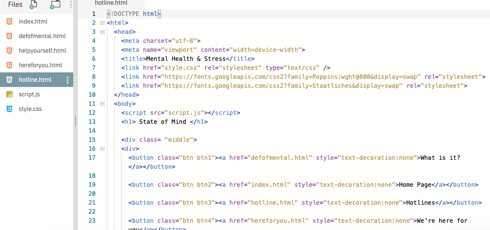Click the HTML icon beside index.html
This screenshot has height=230, width=490.
tap(10, 21)
